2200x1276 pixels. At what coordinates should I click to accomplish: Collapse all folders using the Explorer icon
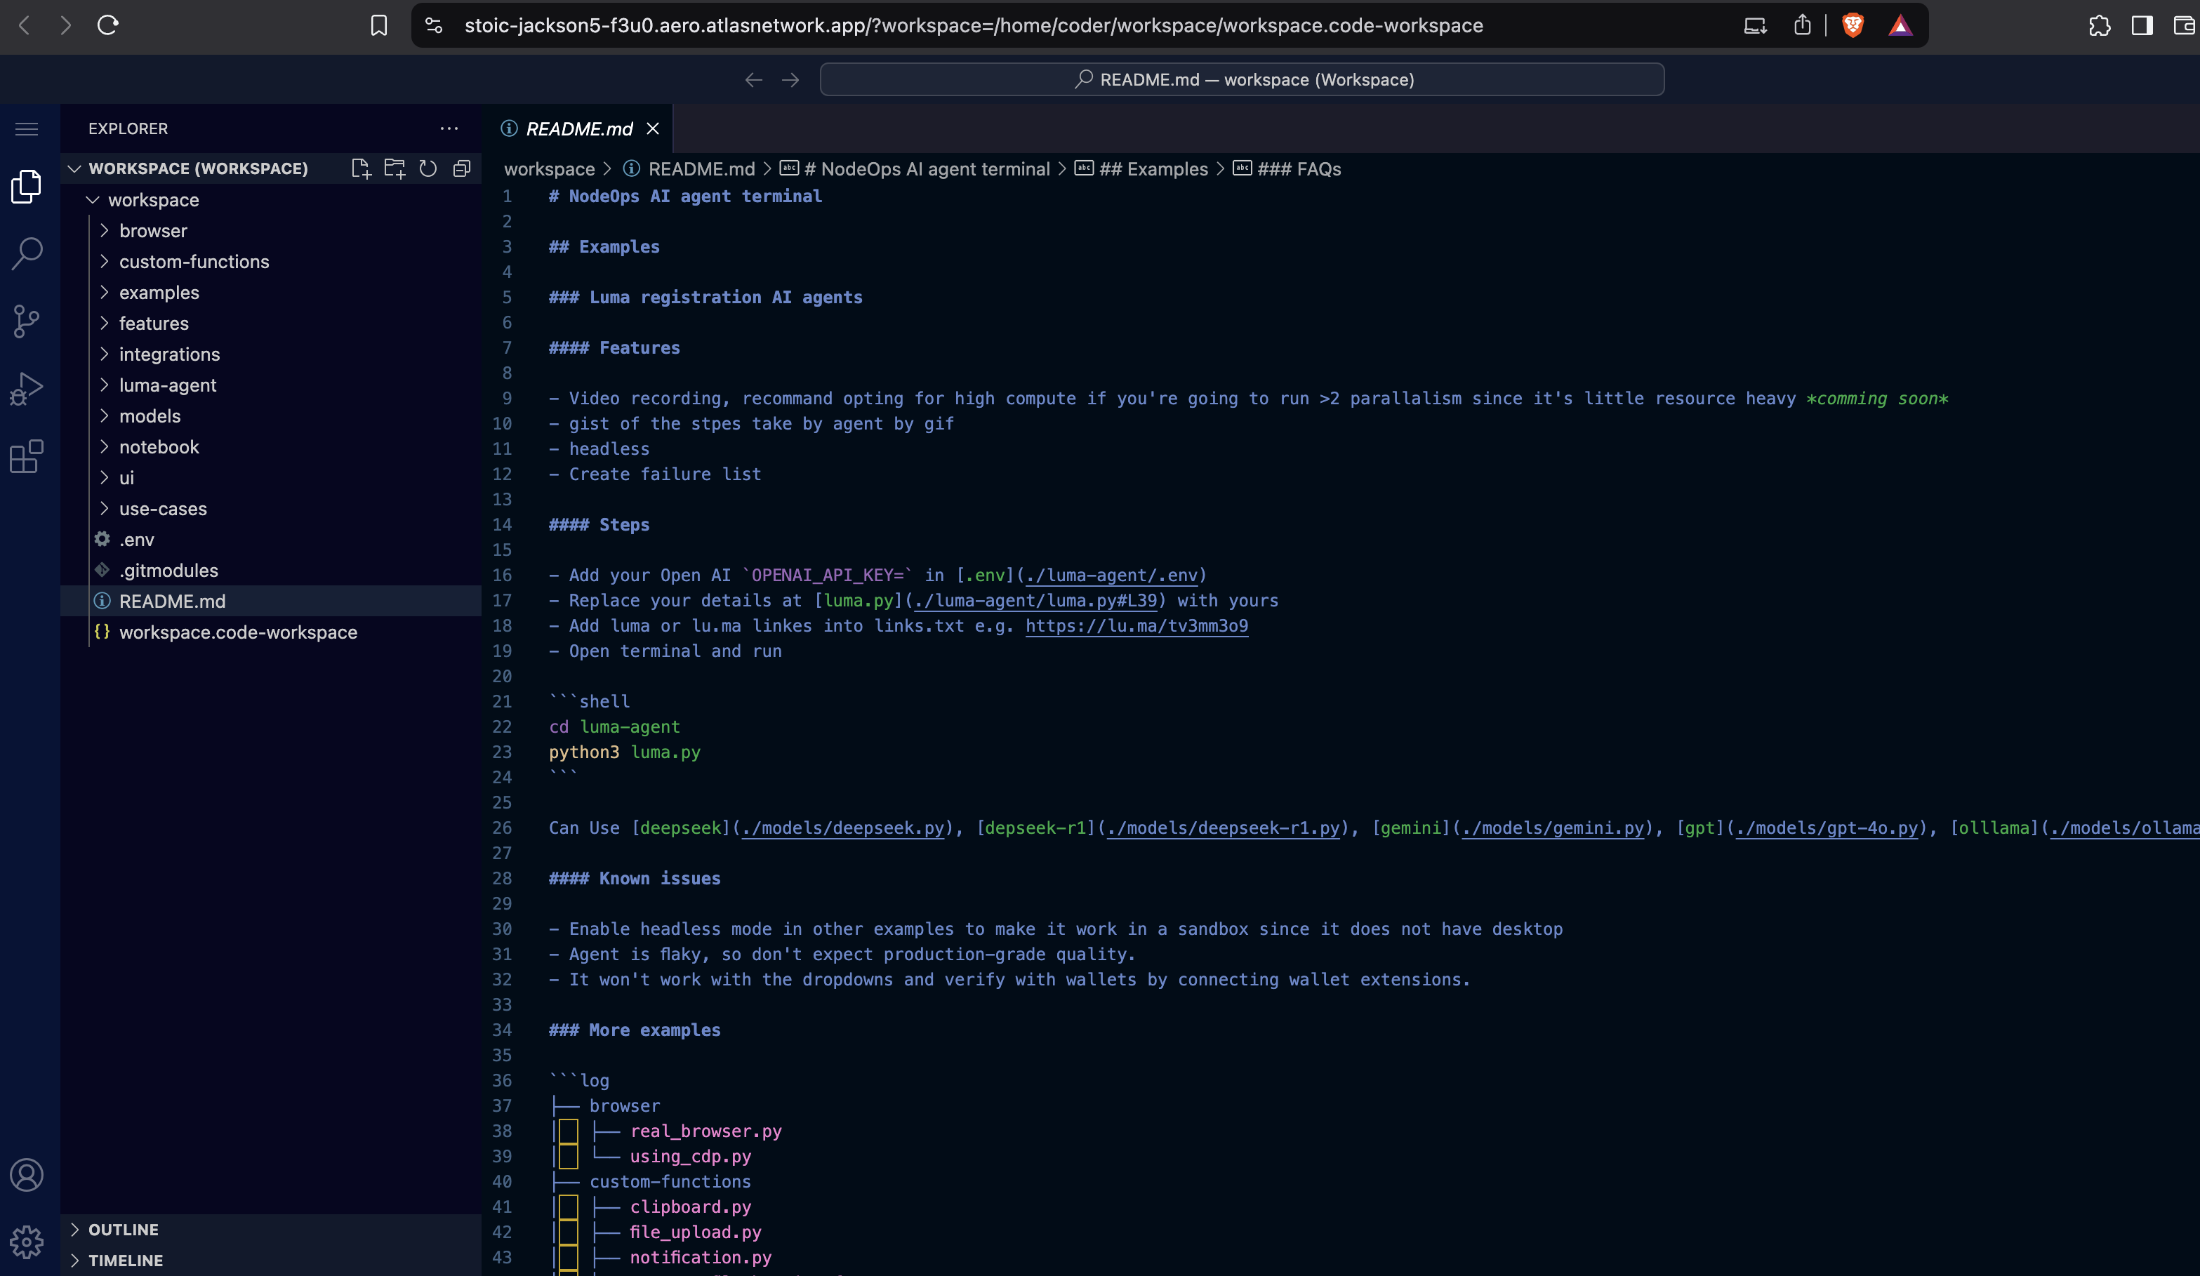pos(462,168)
